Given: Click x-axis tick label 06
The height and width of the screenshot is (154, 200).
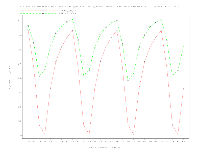Looking at the screenshot, I should click(x=39, y=141).
